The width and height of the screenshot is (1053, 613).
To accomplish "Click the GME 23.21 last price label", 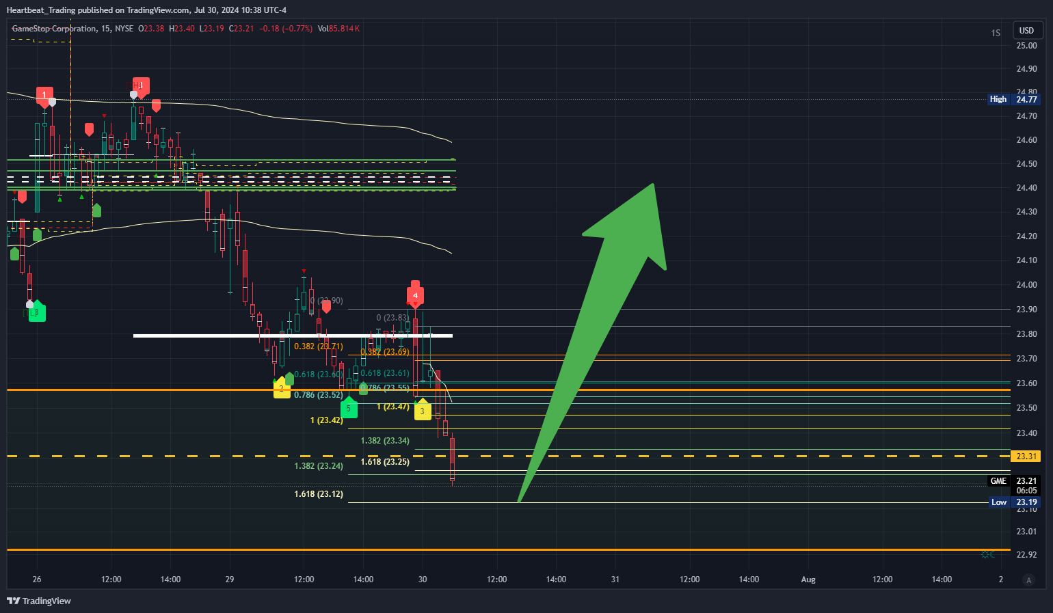I will pyautogui.click(x=1015, y=481).
